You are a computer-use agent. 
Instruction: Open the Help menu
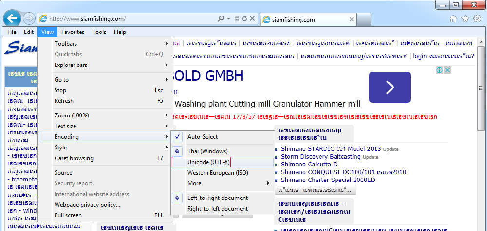tap(120, 32)
